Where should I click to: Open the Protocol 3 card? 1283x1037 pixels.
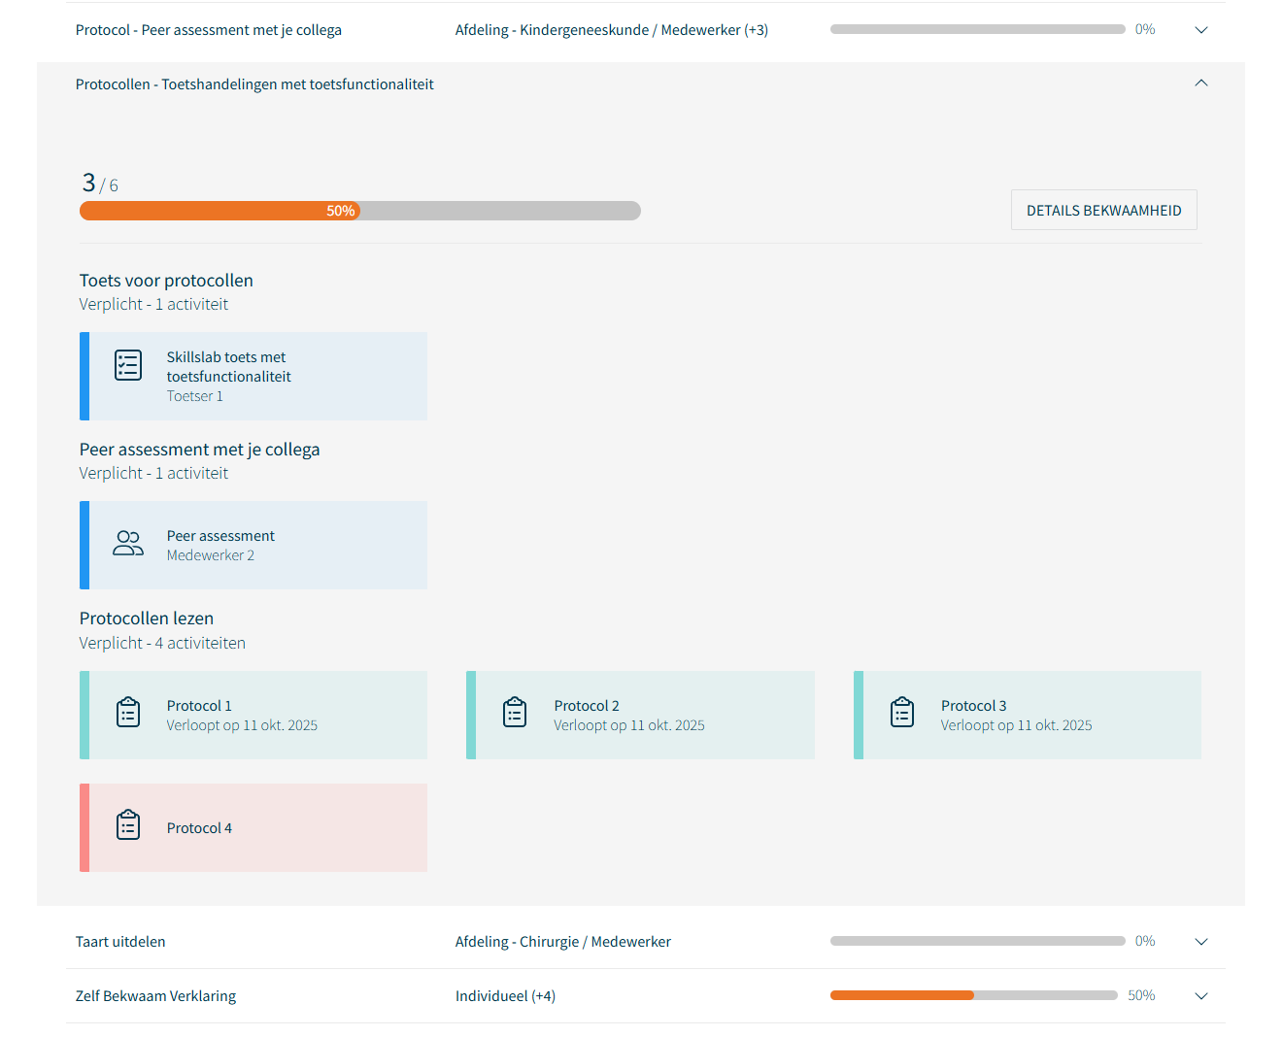pos(1028,715)
